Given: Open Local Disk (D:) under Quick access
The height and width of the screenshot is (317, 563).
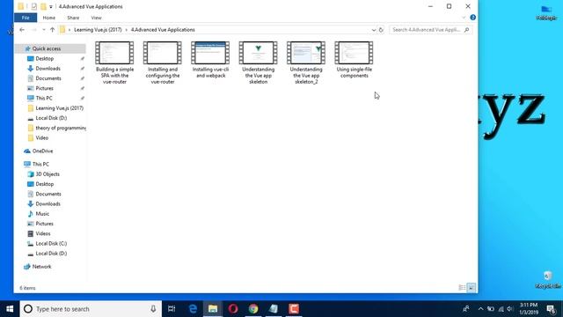Looking at the screenshot, I should point(51,118).
